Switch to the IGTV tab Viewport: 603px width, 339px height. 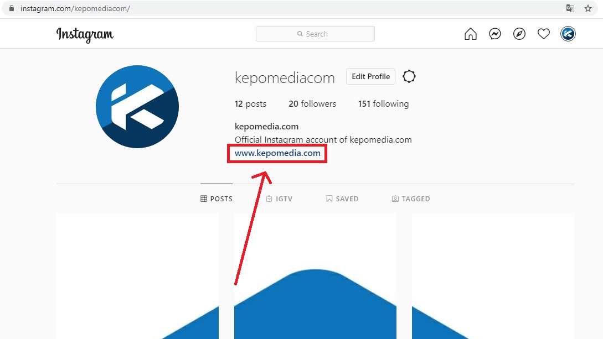pos(280,199)
